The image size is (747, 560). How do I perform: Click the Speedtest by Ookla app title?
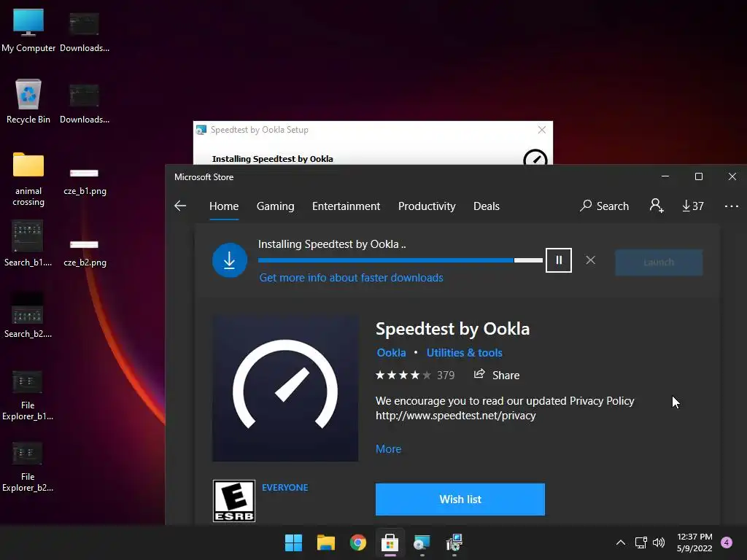pyautogui.click(x=452, y=329)
